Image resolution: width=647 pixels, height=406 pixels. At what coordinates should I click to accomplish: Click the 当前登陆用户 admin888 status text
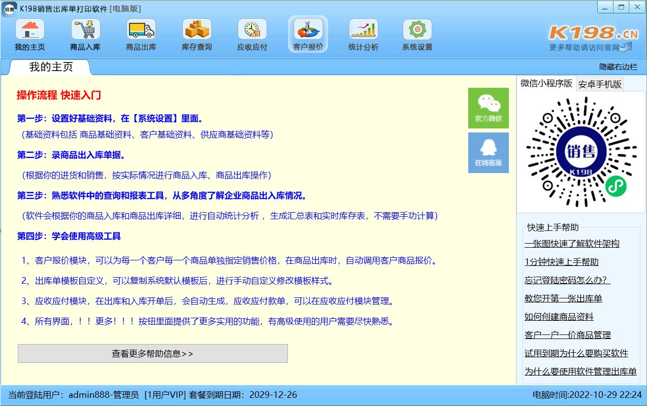click(73, 395)
